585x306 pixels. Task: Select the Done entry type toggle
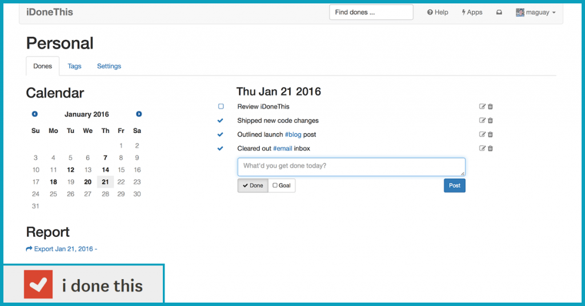click(253, 186)
